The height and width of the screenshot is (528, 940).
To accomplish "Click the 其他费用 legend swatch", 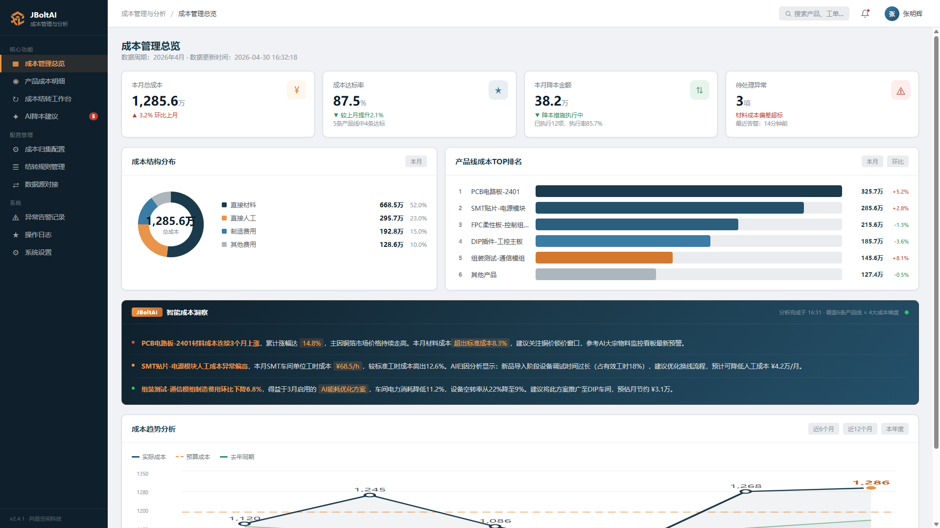I will click(224, 244).
